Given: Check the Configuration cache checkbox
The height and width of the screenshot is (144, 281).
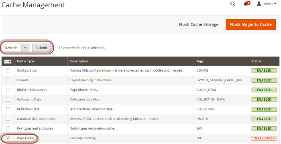Looking at the screenshot, I should pos(8,70).
